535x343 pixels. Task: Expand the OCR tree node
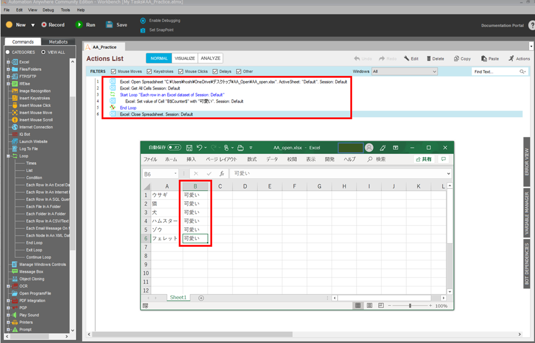click(8, 286)
